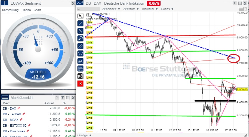This screenshot has height=137, width=249.
Task: Open the Zeitraum dropdown
Action: pos(131,9)
